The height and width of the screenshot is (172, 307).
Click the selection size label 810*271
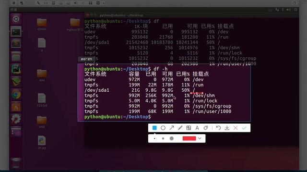coord(86,59)
